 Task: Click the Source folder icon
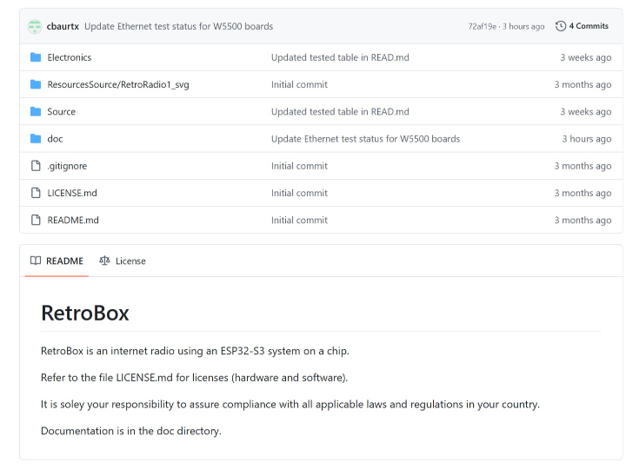(36, 111)
